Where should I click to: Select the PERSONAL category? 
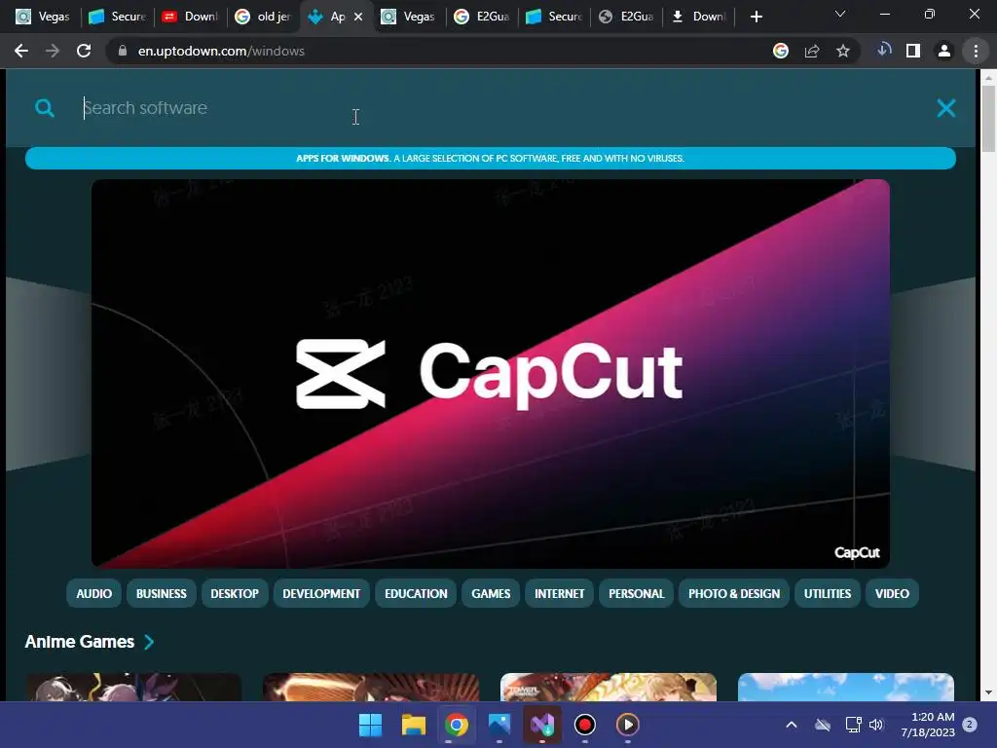coord(636,593)
